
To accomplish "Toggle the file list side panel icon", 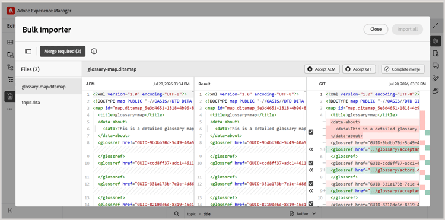I will click(x=28, y=52).
